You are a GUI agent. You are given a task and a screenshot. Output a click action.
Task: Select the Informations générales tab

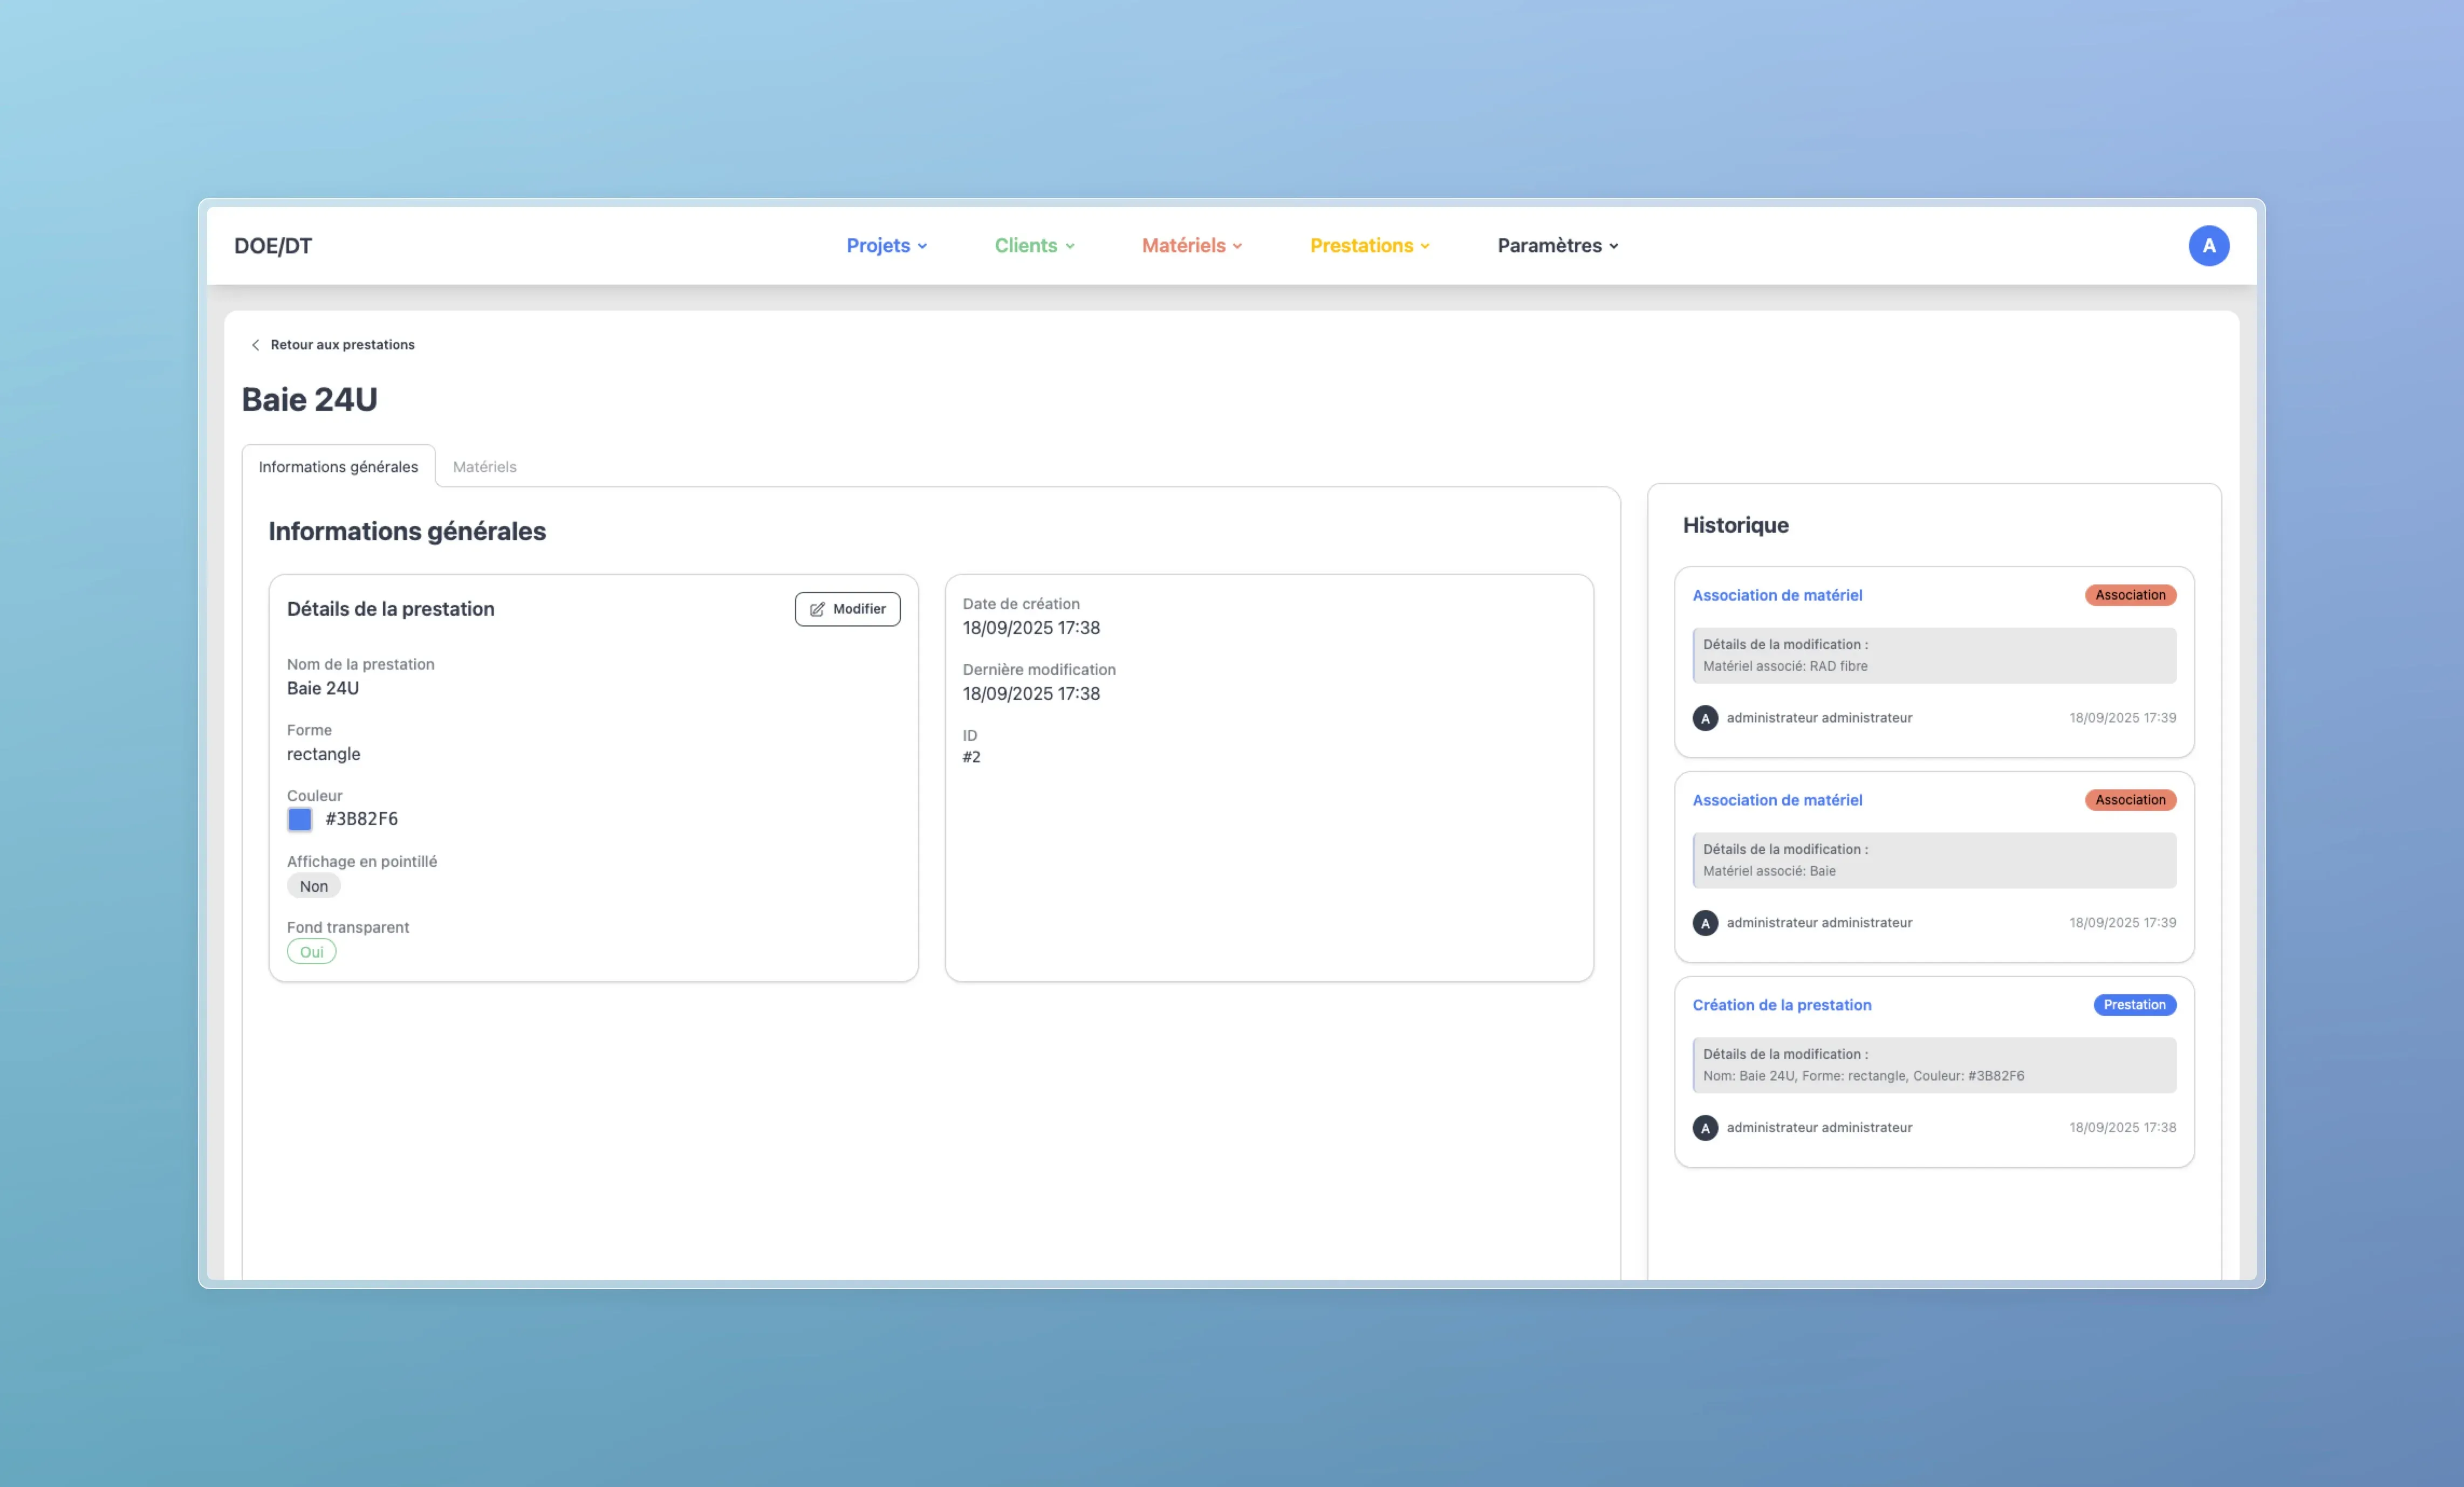click(338, 467)
